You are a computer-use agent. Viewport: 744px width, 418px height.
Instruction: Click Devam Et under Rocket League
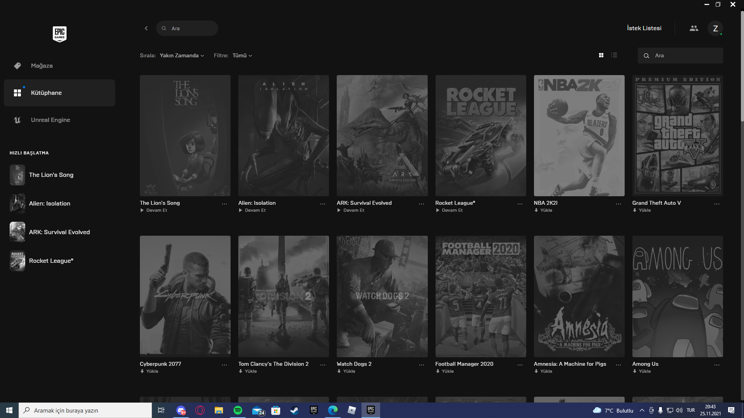click(x=449, y=210)
